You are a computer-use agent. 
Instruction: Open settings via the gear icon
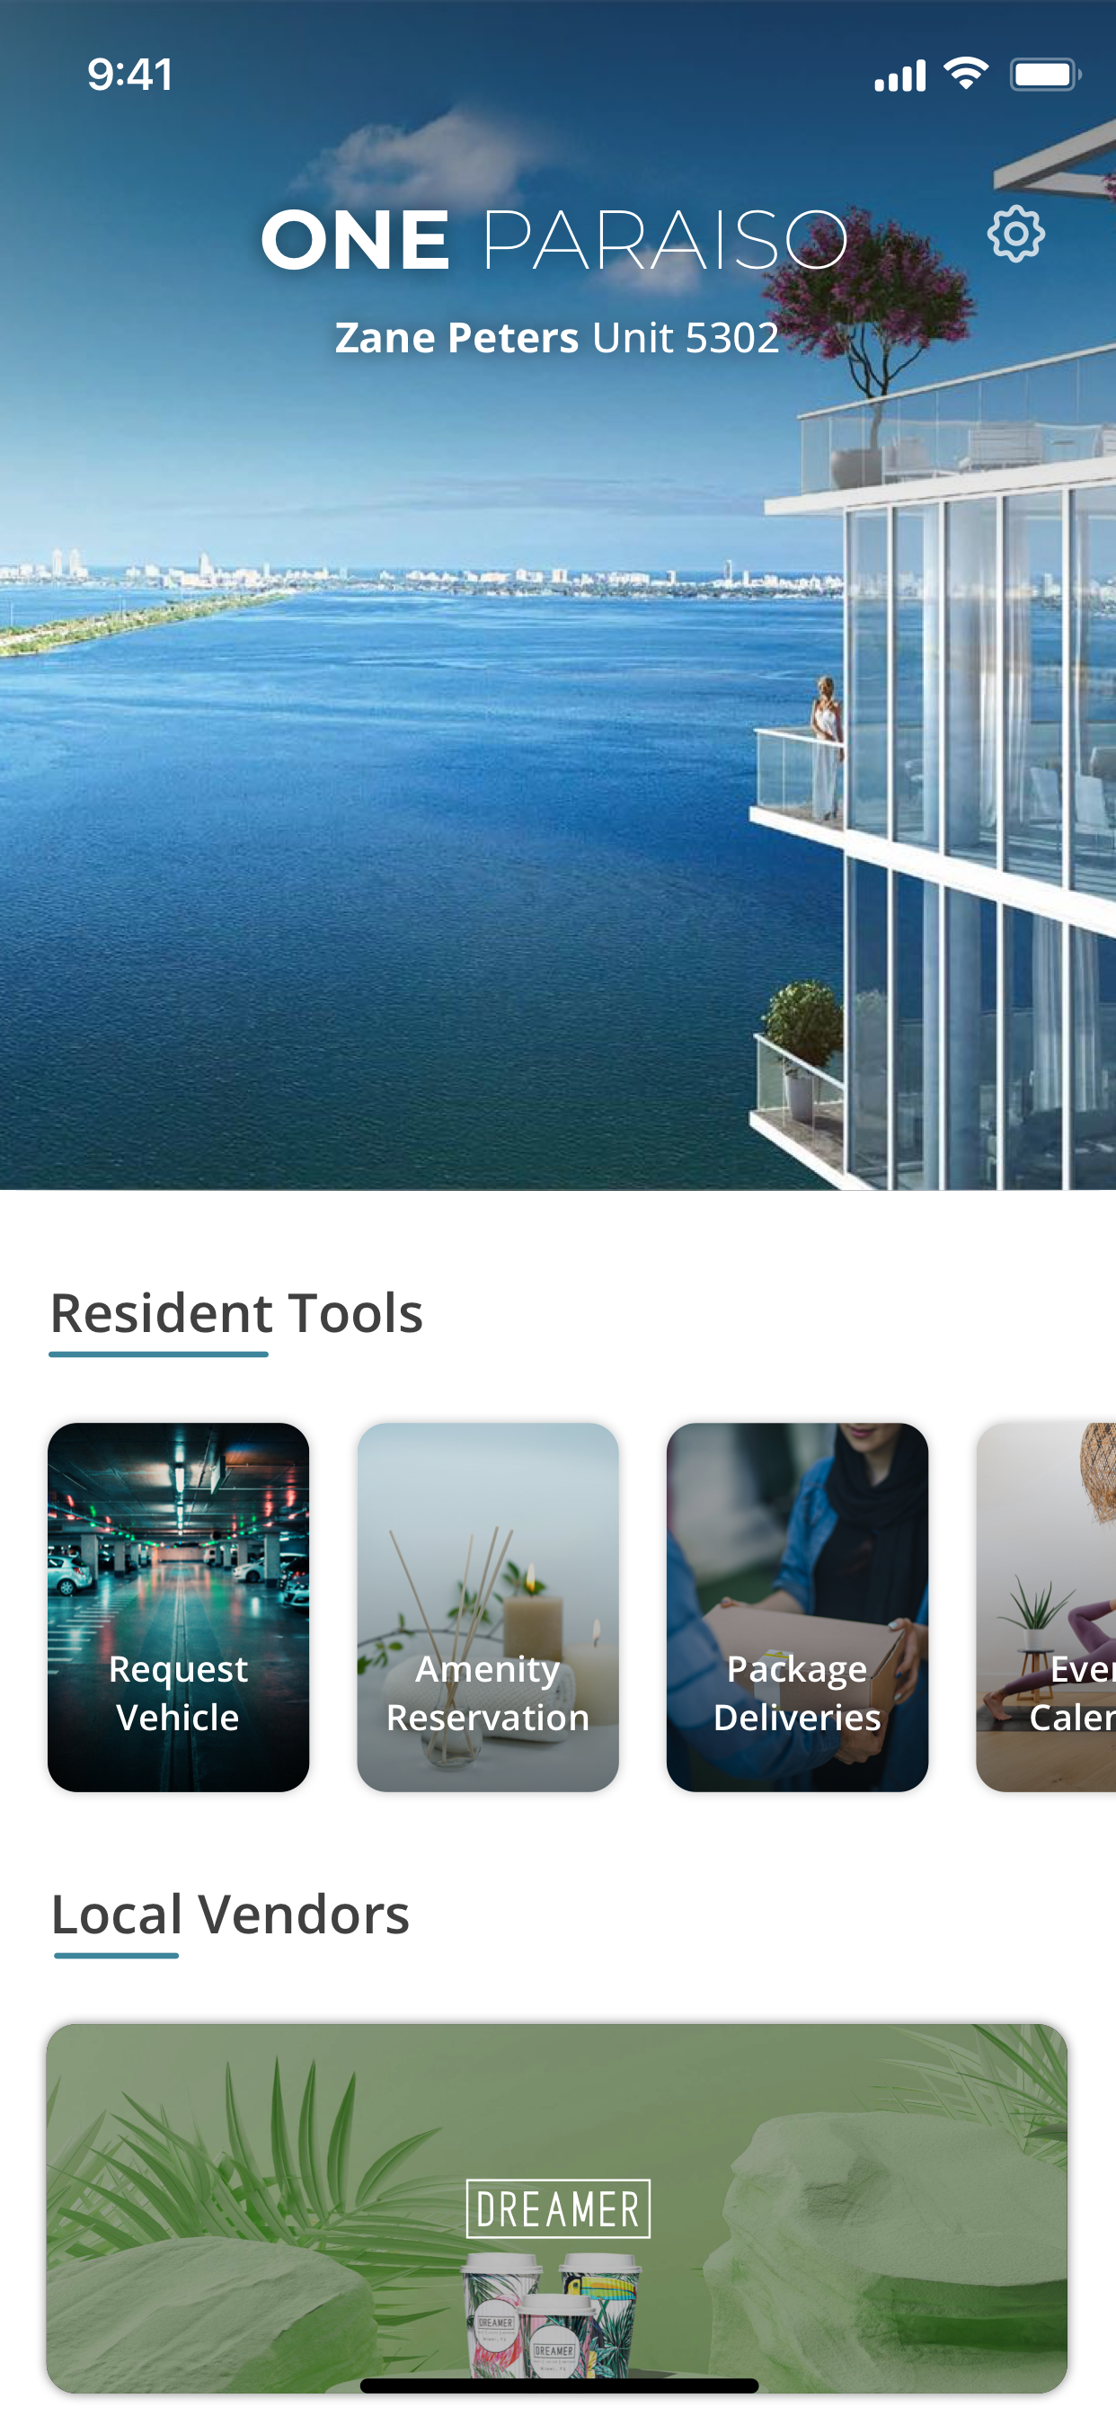point(1015,234)
